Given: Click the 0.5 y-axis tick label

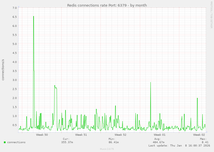Looking at the screenshot, I should tap(15, 125).
